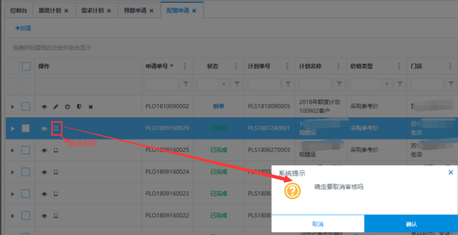View details with eye icon for PLO1809160025
The width and height of the screenshot is (458, 235).
coord(44,150)
